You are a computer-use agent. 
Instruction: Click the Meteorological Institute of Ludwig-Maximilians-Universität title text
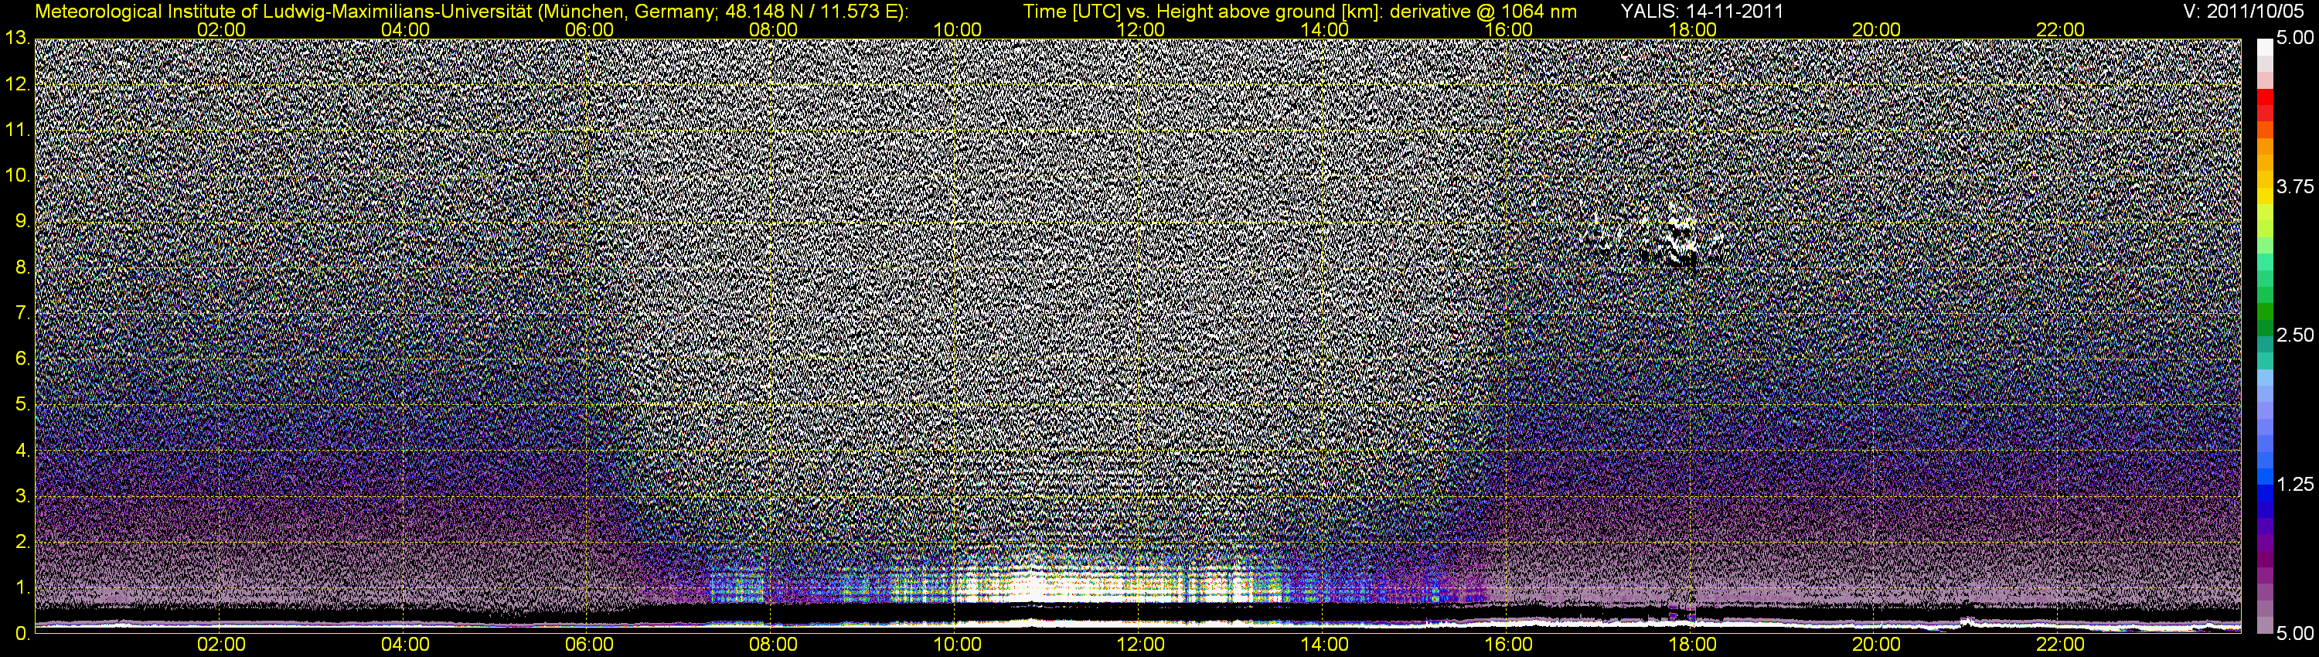coord(472,11)
